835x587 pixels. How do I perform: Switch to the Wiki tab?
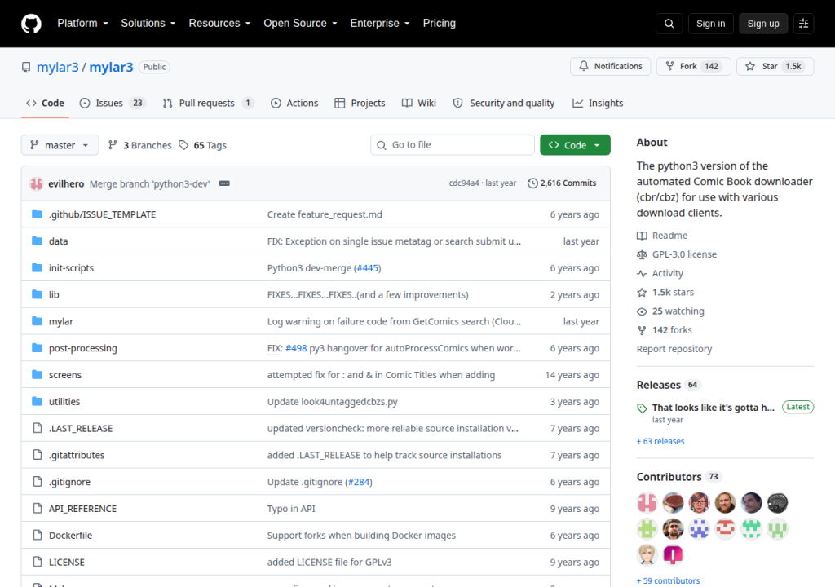click(419, 103)
